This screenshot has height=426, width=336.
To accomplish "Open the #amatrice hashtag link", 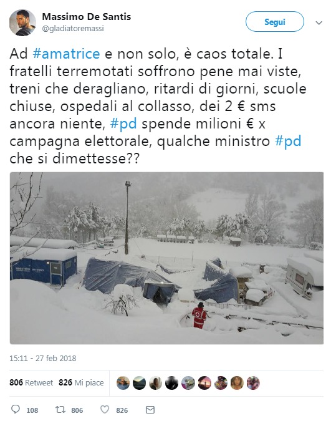I will (66, 54).
